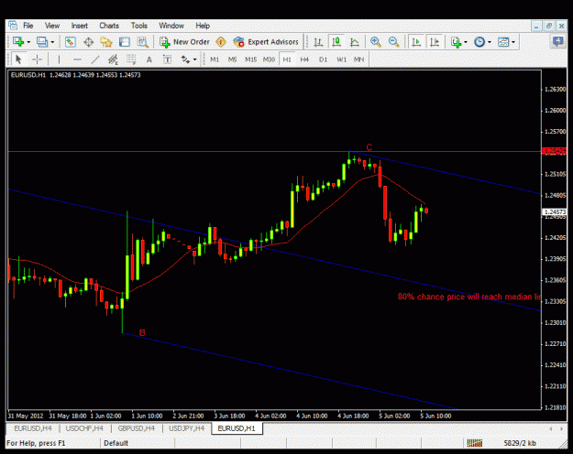The height and width of the screenshot is (454, 573).
Task: Open the Templates icon
Action: [x=503, y=42]
